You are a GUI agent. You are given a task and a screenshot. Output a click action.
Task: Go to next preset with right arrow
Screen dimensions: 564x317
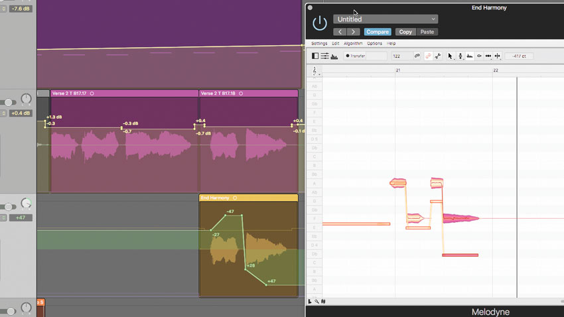tap(353, 32)
